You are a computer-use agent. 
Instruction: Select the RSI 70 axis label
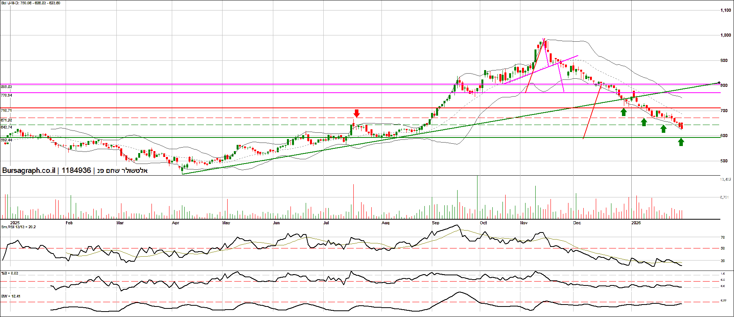coord(723,237)
